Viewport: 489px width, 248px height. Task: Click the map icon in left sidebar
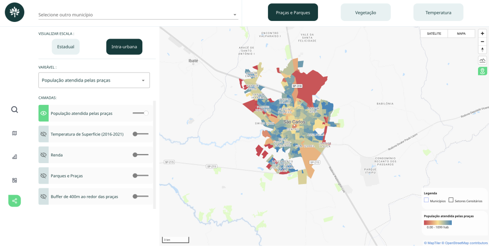click(14, 133)
